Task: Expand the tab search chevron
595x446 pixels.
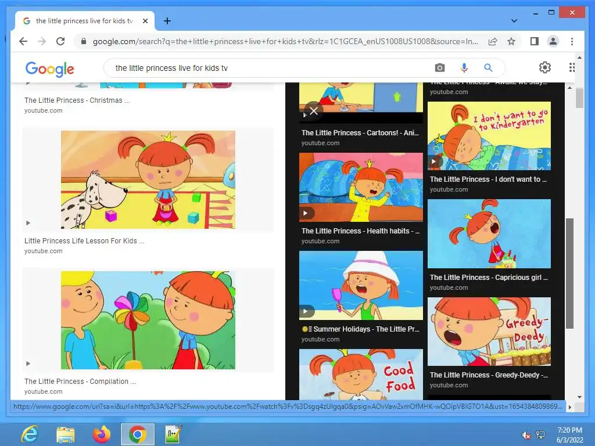Action: coord(514,21)
